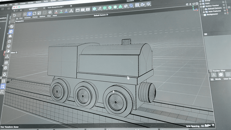Screen dimensions: 231x130
Task: Open the Cameras viewport menu
Action: pyautogui.click(x=27, y=18)
